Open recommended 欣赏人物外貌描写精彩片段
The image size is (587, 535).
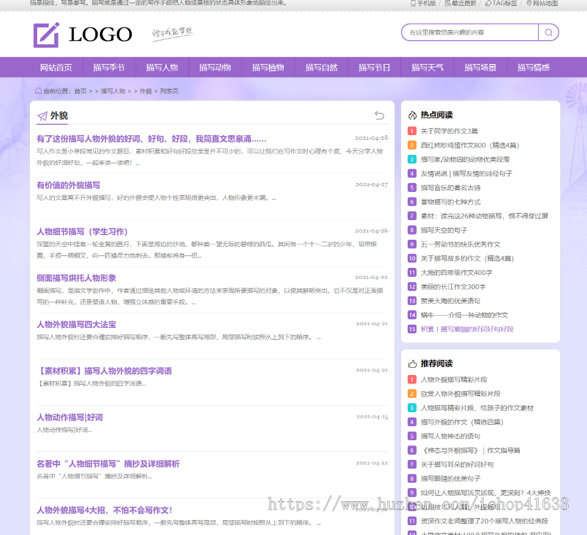[x=460, y=394]
